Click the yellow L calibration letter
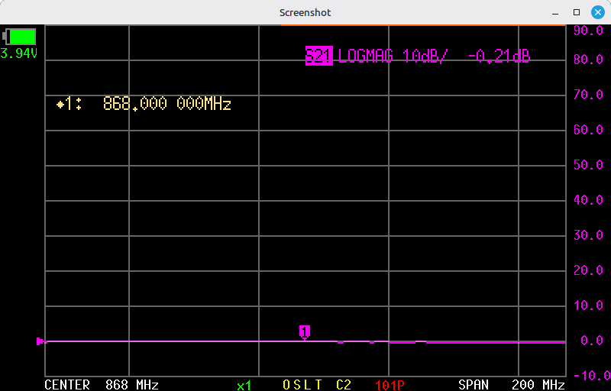Viewport: 611px width, 391px height. 308,385
